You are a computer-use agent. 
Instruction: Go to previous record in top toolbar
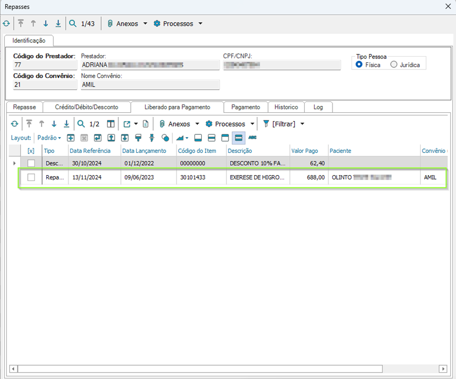coord(33,23)
